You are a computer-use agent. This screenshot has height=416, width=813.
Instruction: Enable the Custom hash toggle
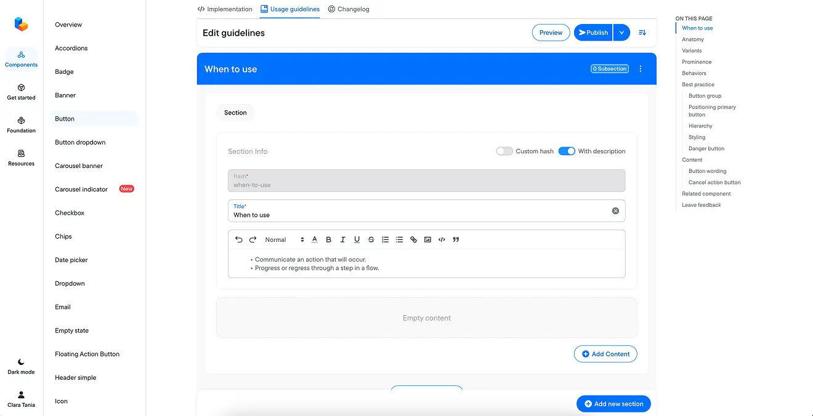click(504, 151)
